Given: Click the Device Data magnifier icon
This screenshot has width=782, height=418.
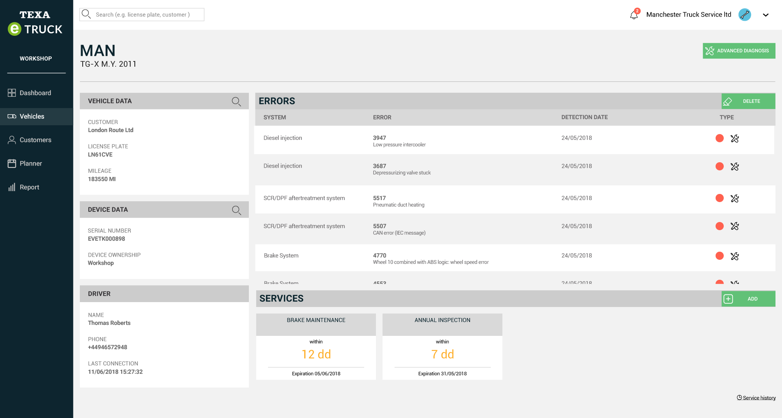Looking at the screenshot, I should (x=236, y=210).
